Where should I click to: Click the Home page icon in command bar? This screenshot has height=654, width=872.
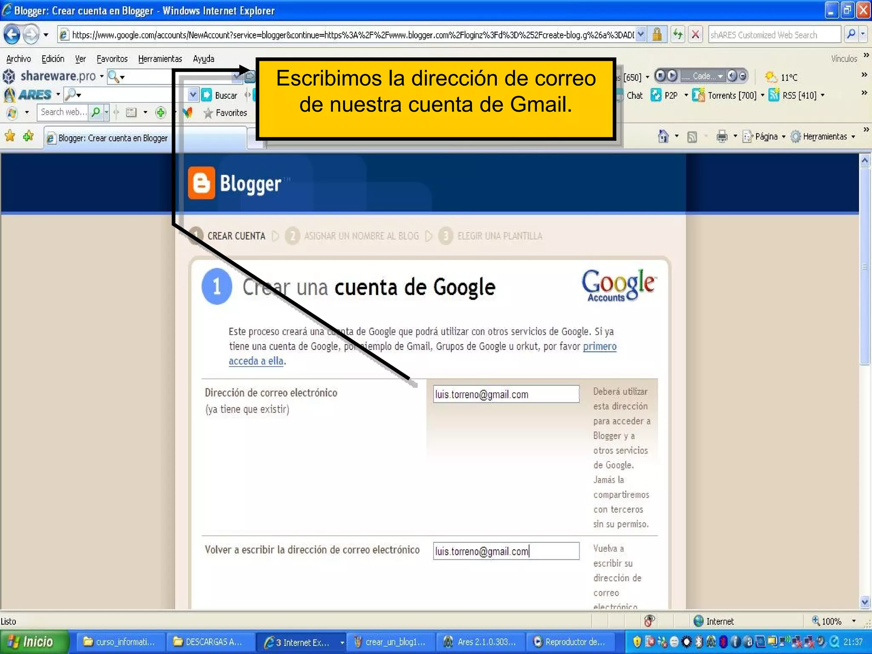(663, 137)
